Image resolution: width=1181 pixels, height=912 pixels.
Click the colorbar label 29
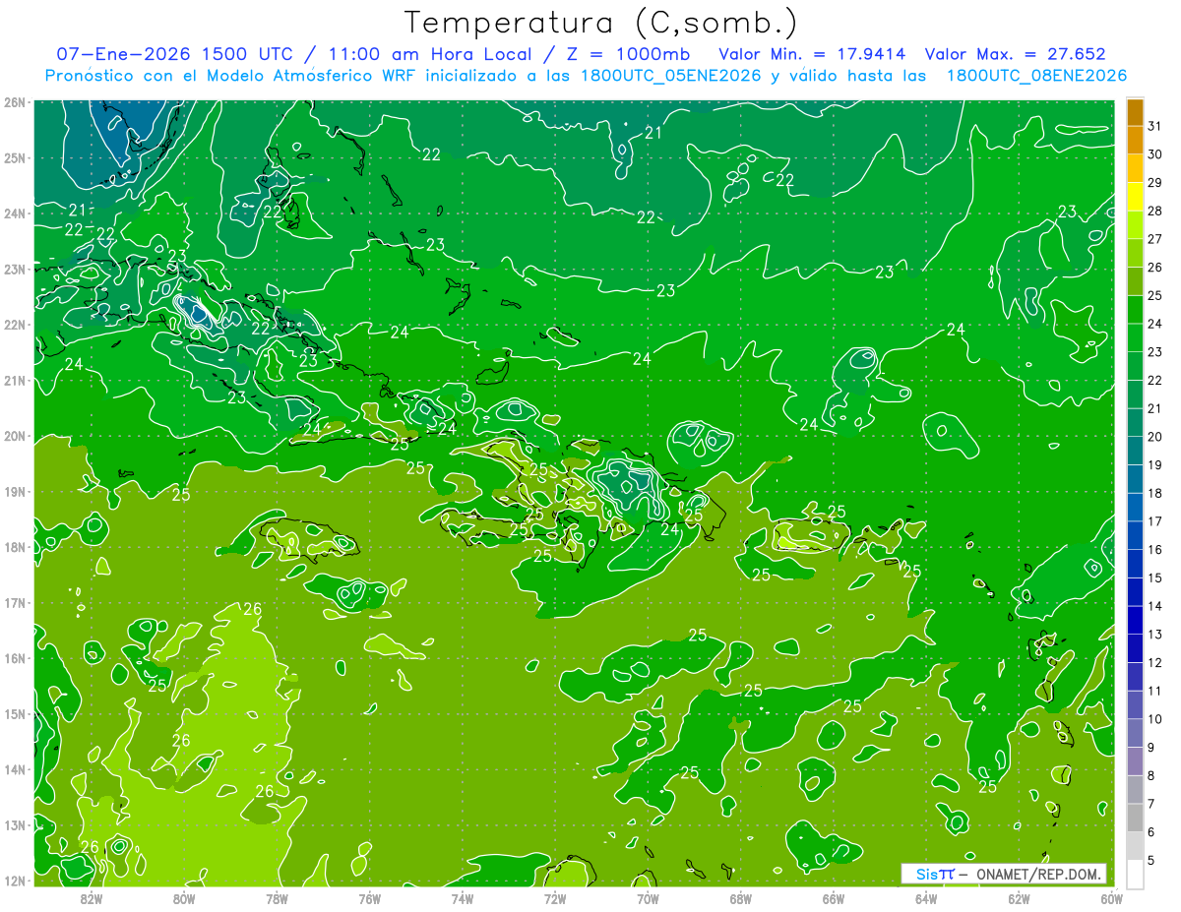click(1154, 182)
